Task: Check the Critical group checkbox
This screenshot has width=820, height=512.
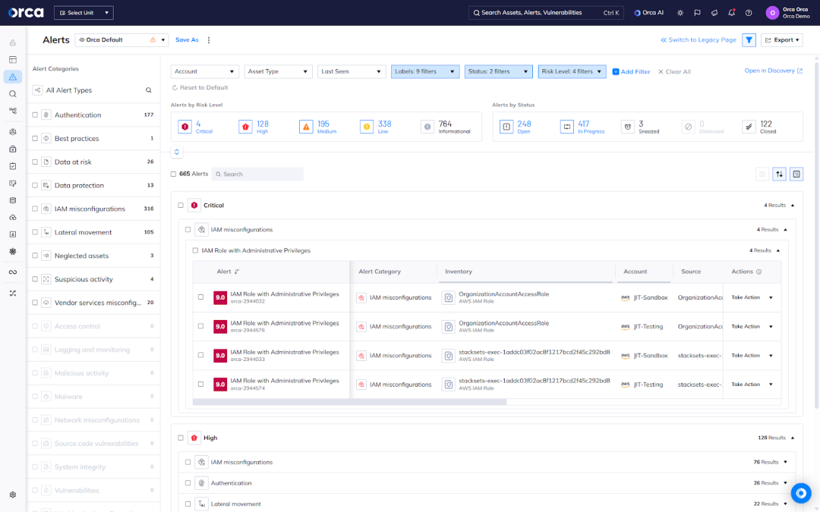Action: click(181, 206)
